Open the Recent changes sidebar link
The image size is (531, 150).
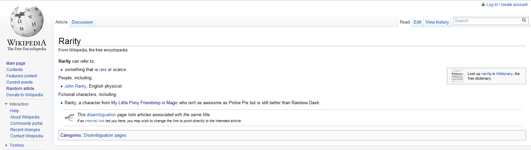tap(25, 130)
